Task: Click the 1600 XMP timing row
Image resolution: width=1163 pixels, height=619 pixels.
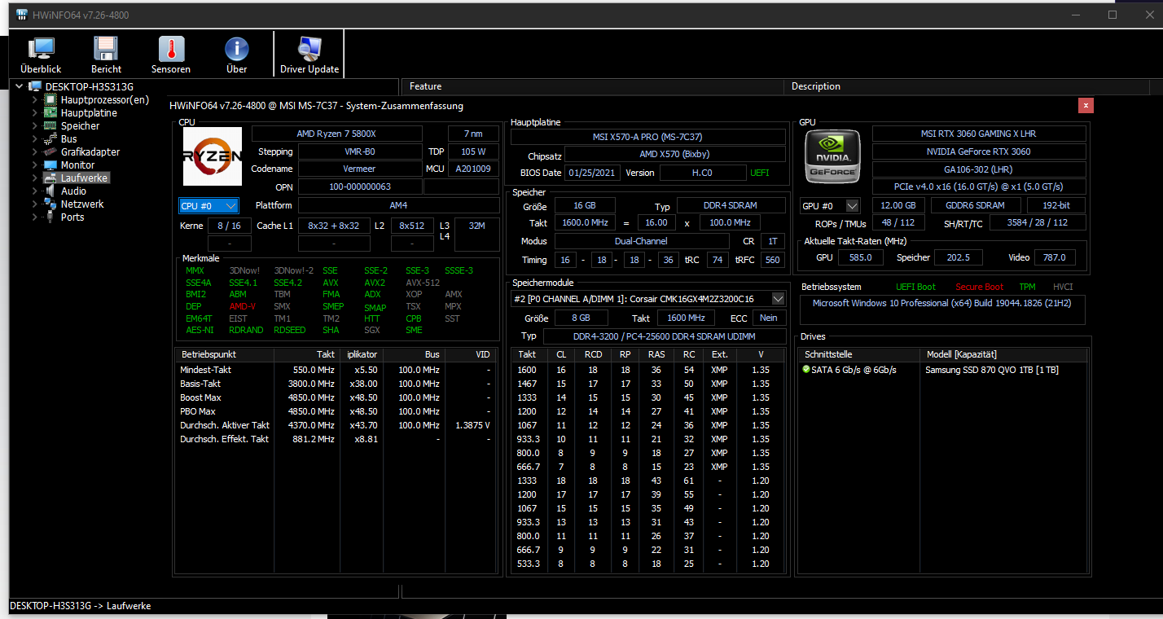Action: point(647,370)
